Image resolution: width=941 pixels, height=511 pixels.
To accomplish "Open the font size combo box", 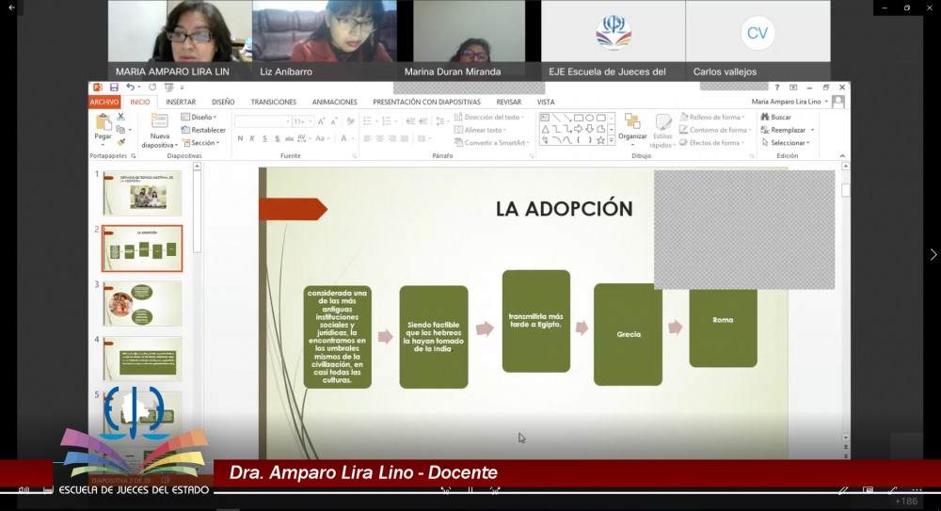I will click(302, 121).
